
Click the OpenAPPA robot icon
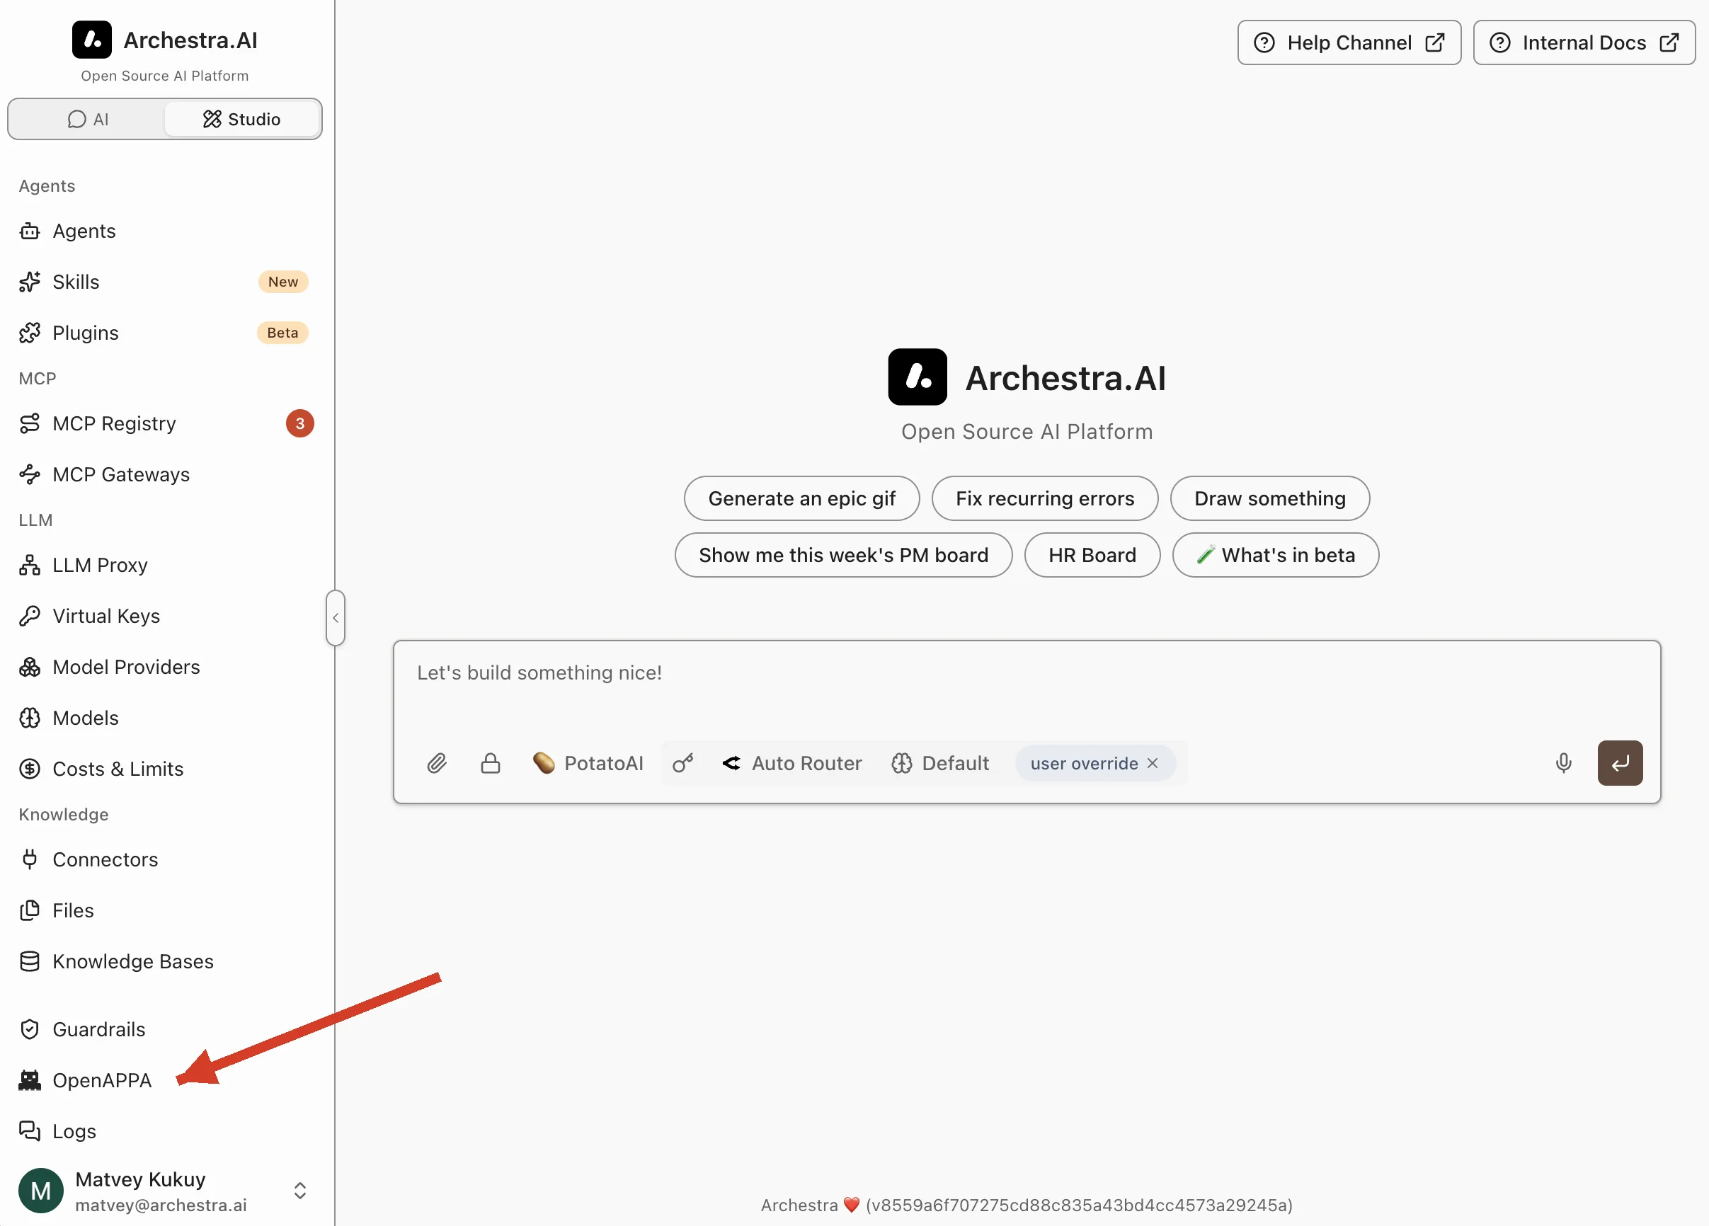coord(30,1081)
